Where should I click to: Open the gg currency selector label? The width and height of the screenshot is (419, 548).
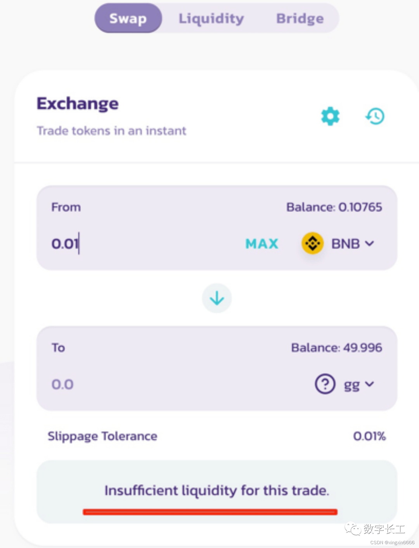(352, 385)
